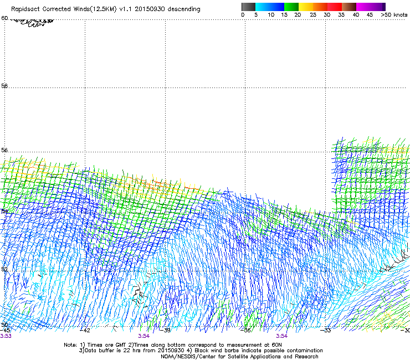Select the red 30-35 knots legend color
The height and width of the screenshot is (360, 410).
pyautogui.click(x=335, y=7)
